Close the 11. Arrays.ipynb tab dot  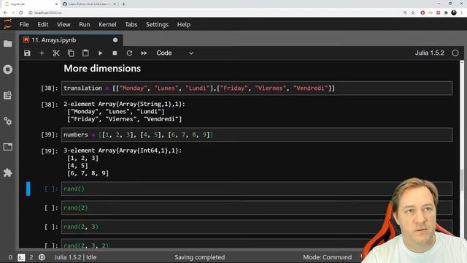(x=115, y=40)
